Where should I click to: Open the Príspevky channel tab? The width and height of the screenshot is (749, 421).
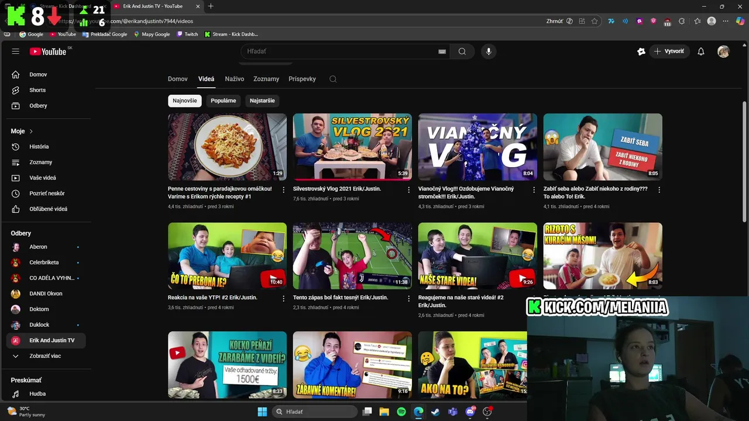(302, 79)
